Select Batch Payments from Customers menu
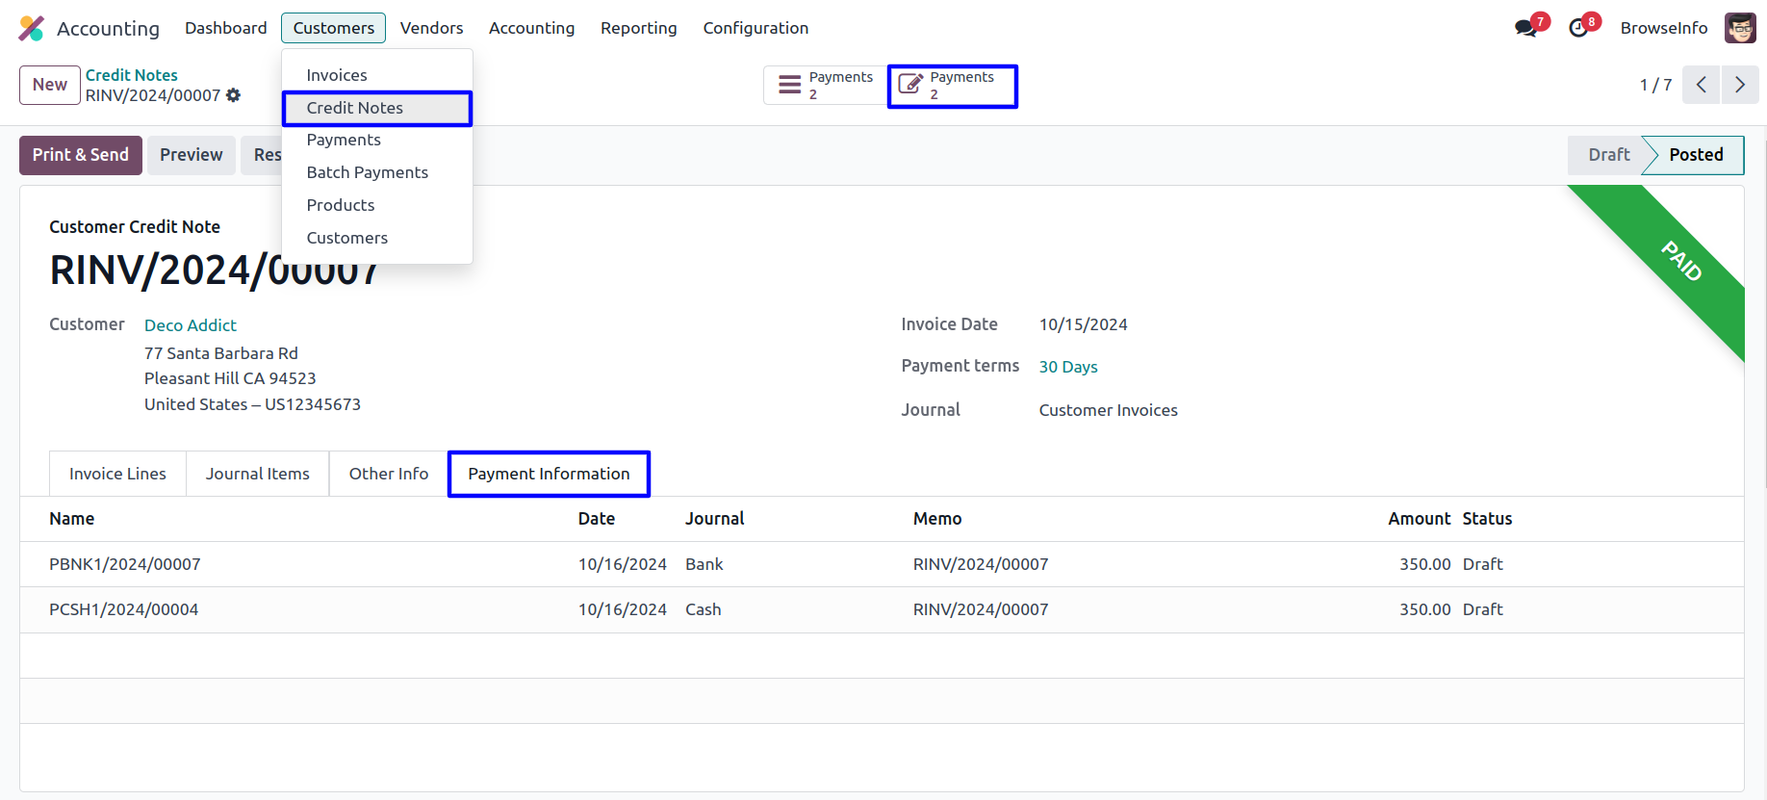 tap(367, 172)
